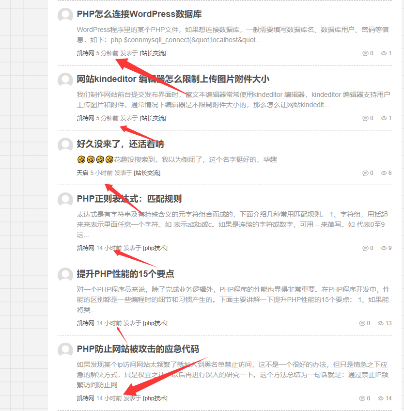Open the post '好久没来了，还活着呐'

(120, 144)
